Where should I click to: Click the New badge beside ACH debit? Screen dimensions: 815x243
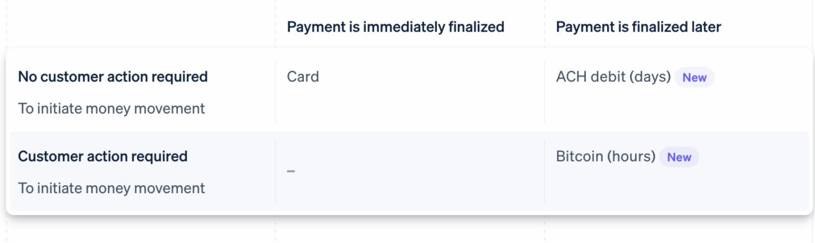point(694,78)
